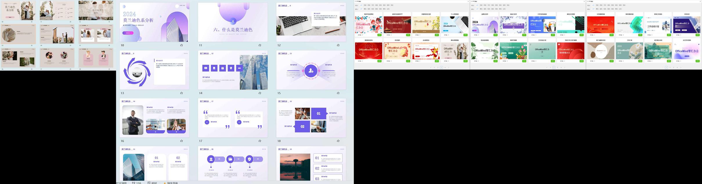
Task: Star purple slide 10 '莫兰迪色系分析'
Action: 181,45
